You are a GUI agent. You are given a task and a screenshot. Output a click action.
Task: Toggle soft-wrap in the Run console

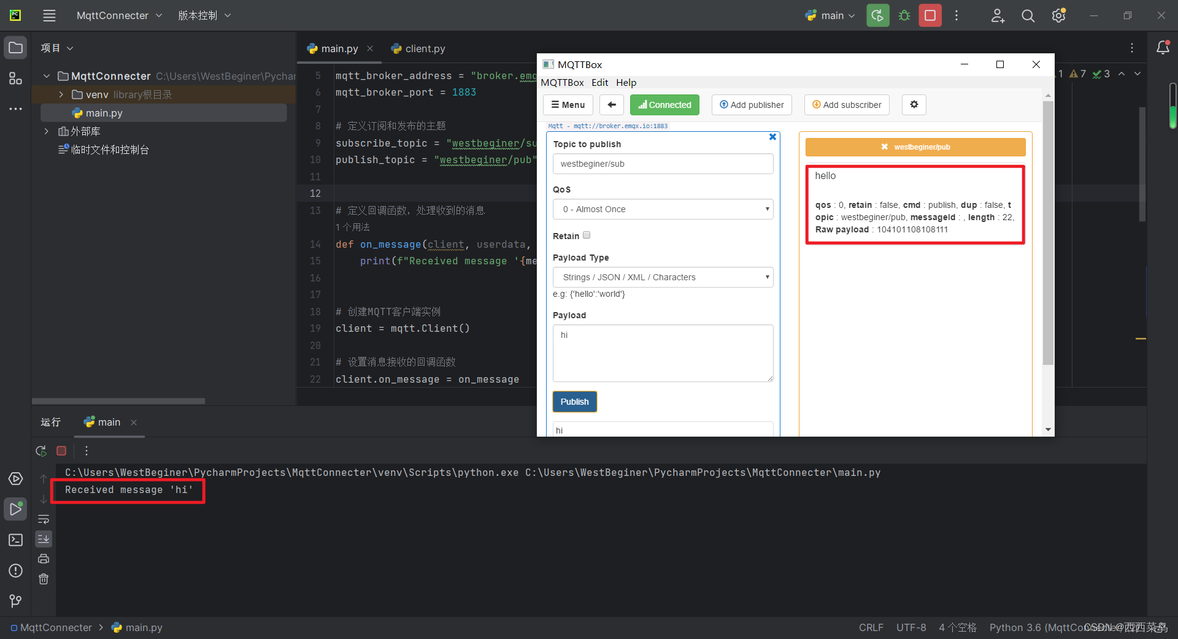click(x=44, y=519)
